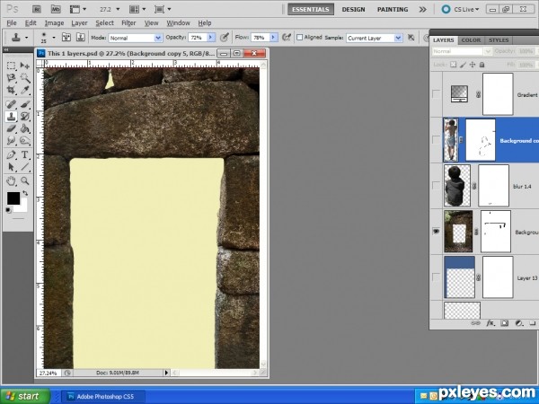Launch Adobe Bridge

click(37, 9)
